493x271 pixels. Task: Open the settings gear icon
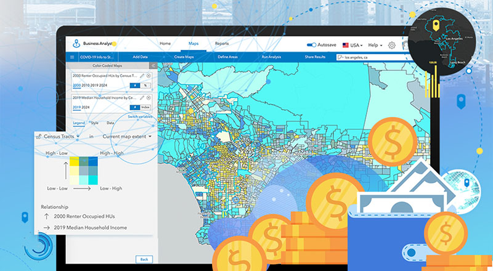pos(392,45)
